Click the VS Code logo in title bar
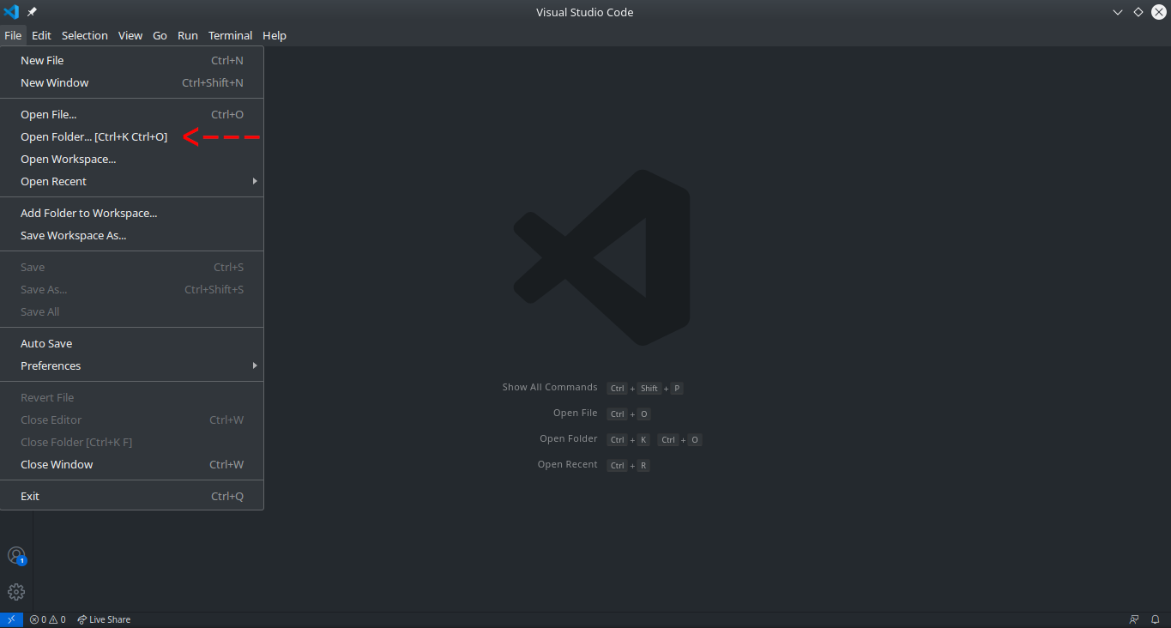 pos(9,11)
